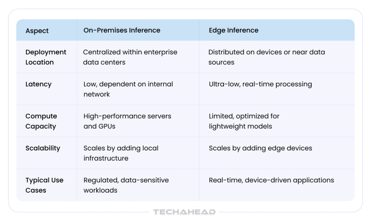Click the TechAhead logo at the bottom
Viewport: 371px width, 220px height.
tap(184, 212)
